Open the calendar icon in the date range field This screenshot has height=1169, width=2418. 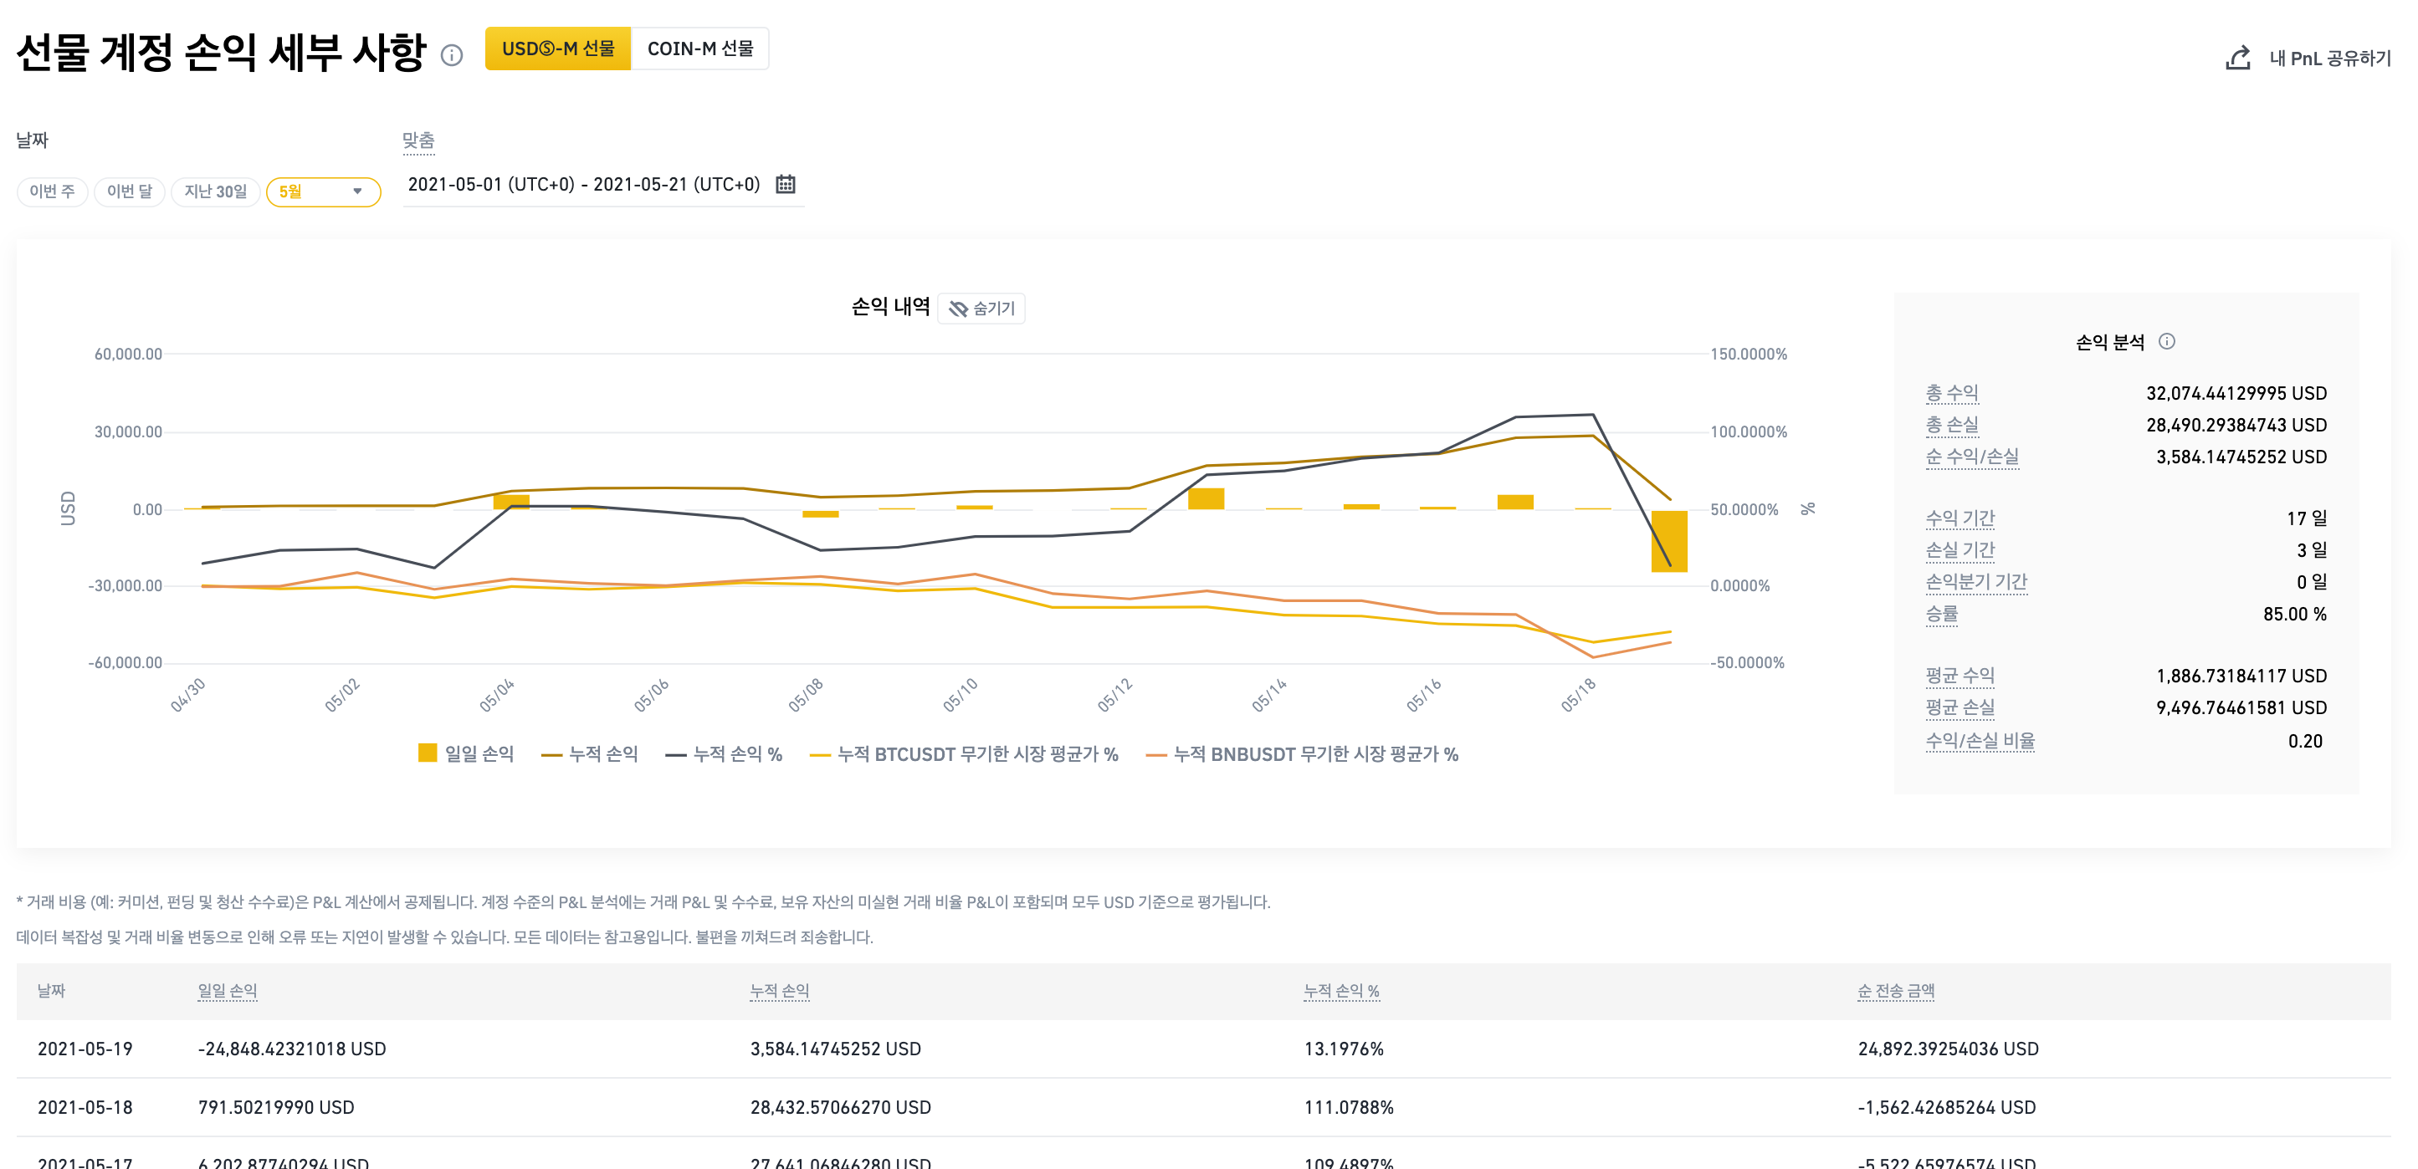[785, 184]
